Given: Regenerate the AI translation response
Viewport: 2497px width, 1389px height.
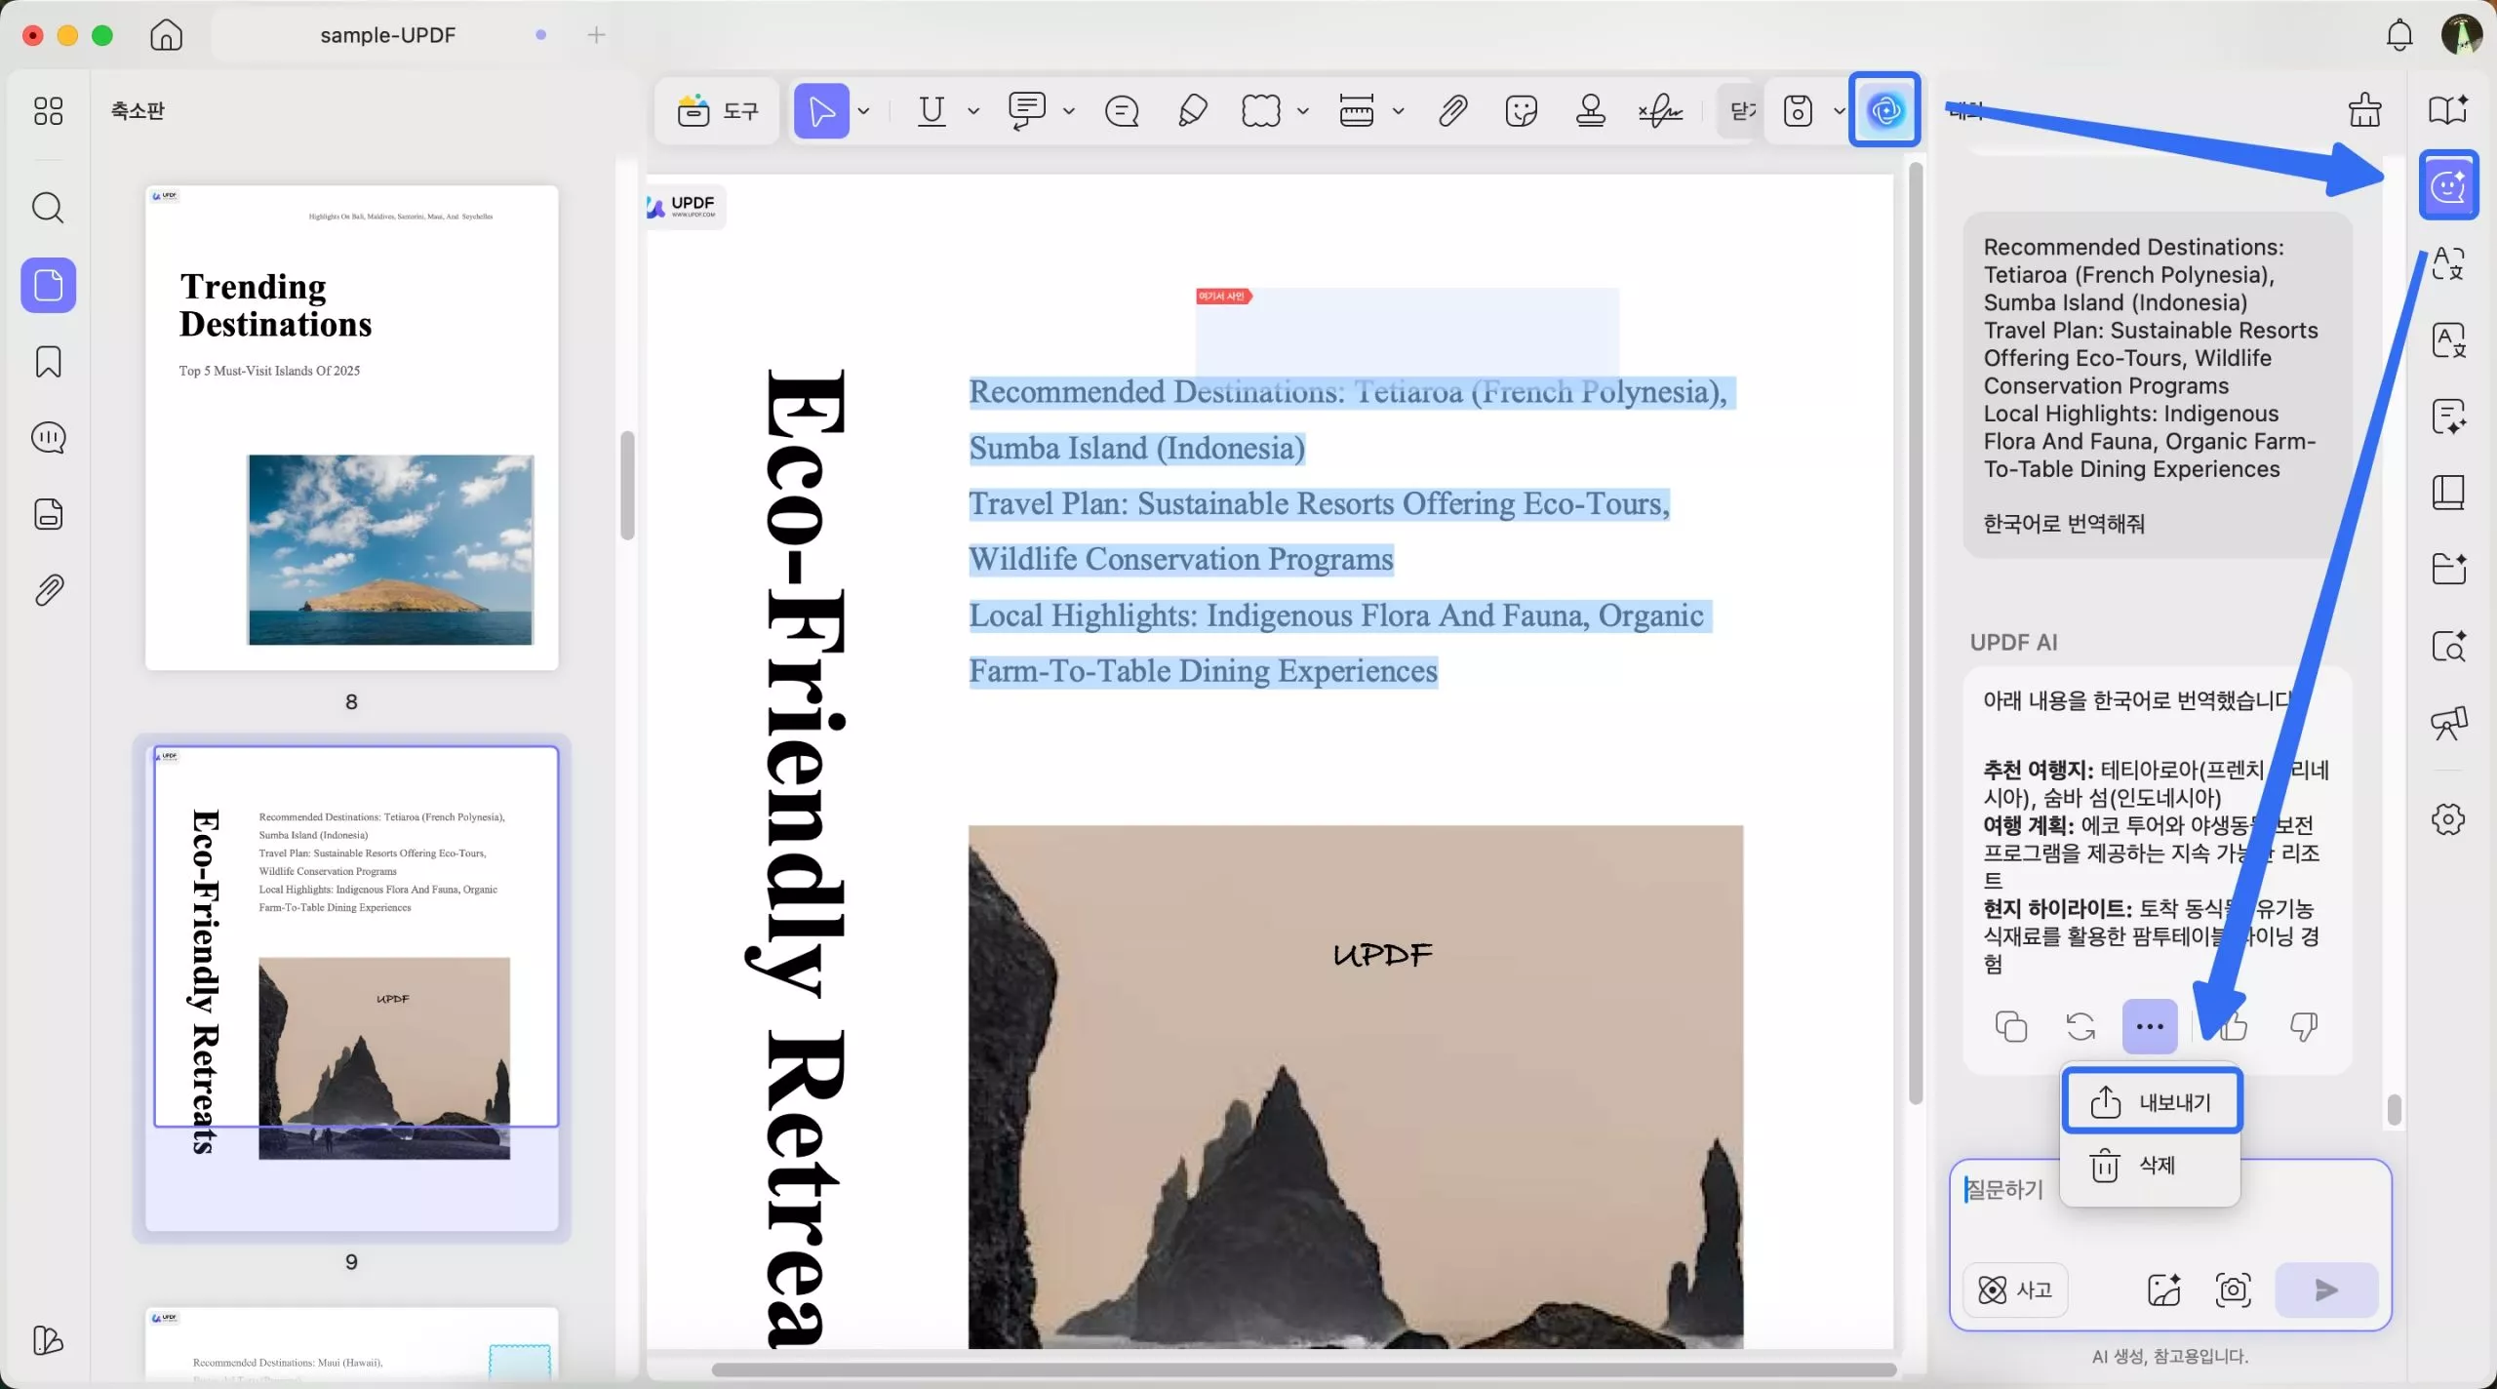Looking at the screenshot, I should [x=2081, y=1026].
